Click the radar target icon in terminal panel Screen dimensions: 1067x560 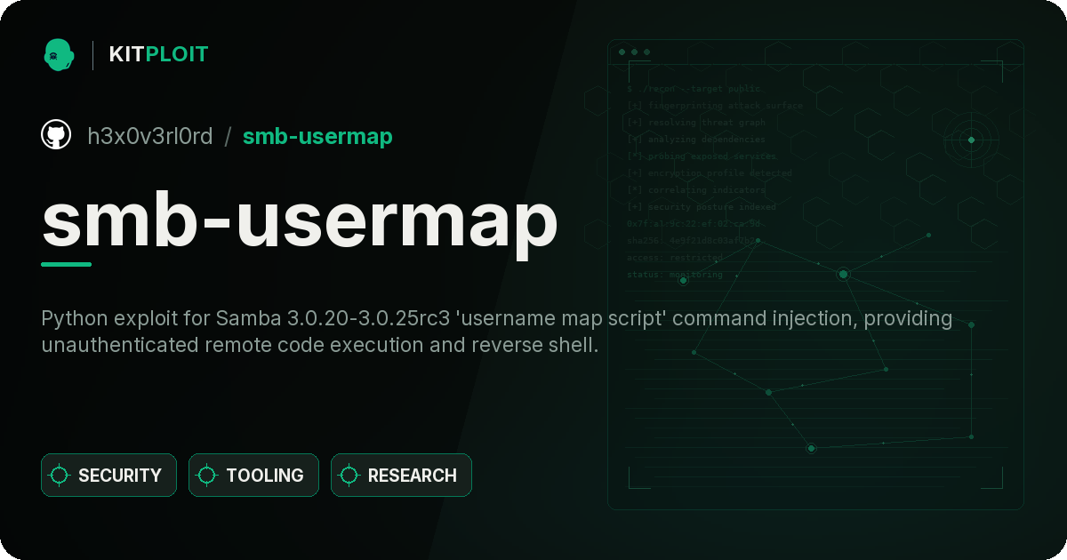[x=971, y=140]
